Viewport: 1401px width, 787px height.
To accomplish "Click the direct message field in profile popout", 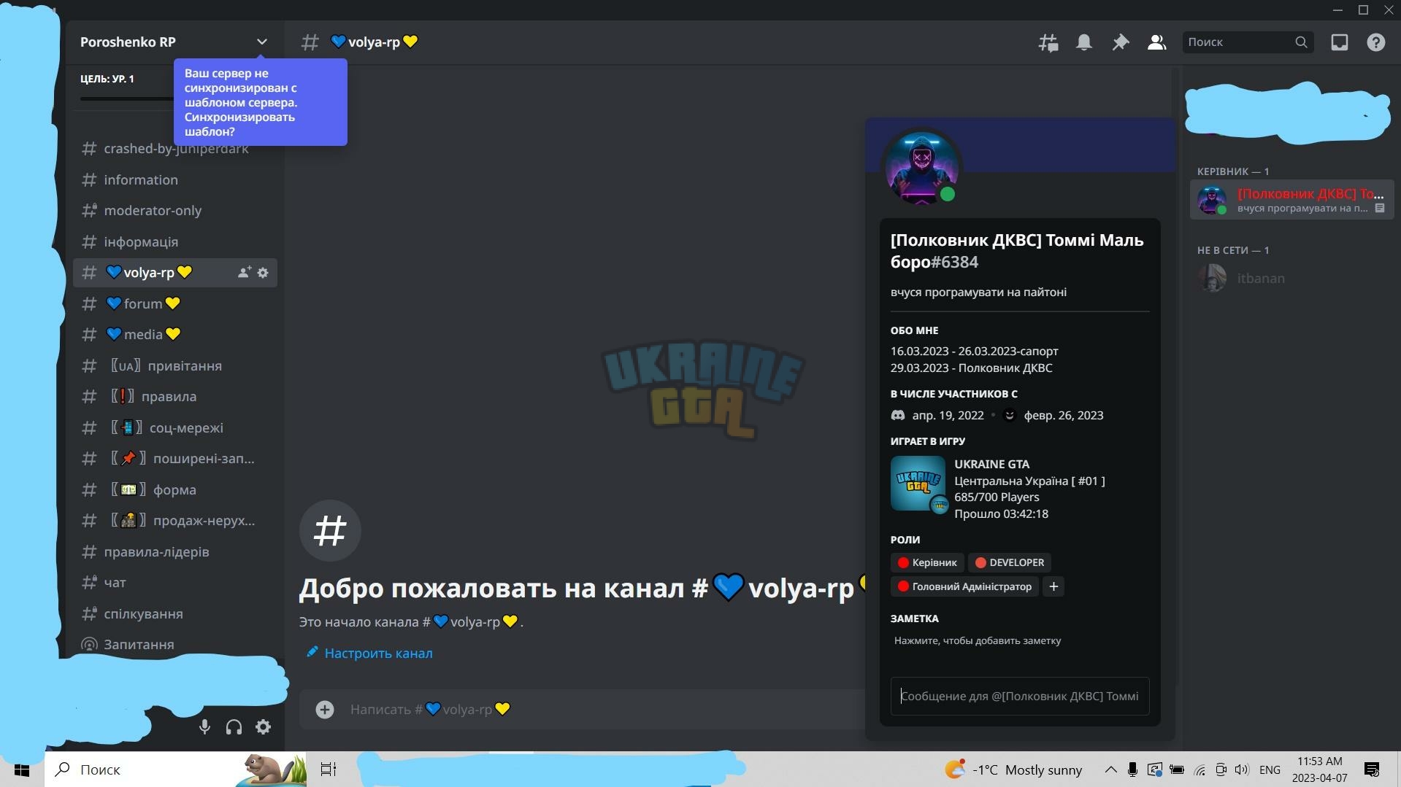I will click(x=1020, y=696).
